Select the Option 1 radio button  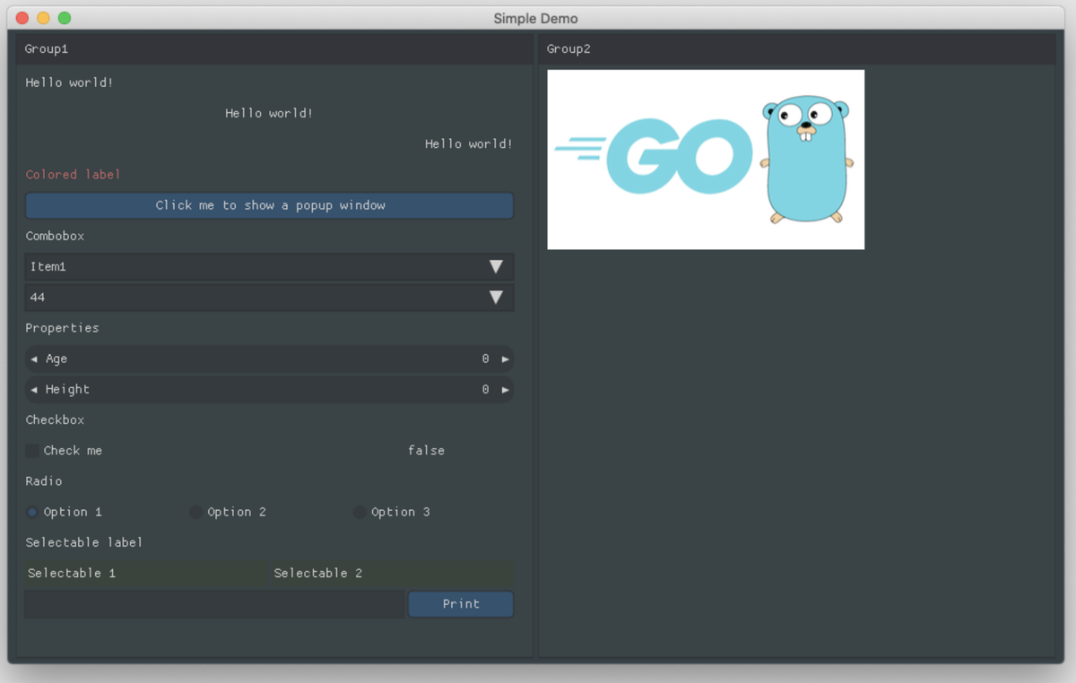(x=32, y=512)
